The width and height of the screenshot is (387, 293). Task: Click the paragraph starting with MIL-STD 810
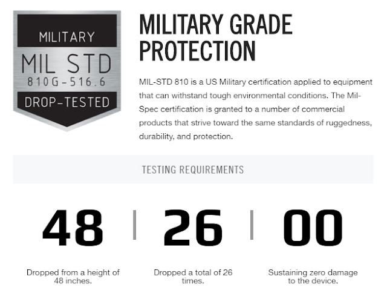pyautogui.click(x=256, y=109)
